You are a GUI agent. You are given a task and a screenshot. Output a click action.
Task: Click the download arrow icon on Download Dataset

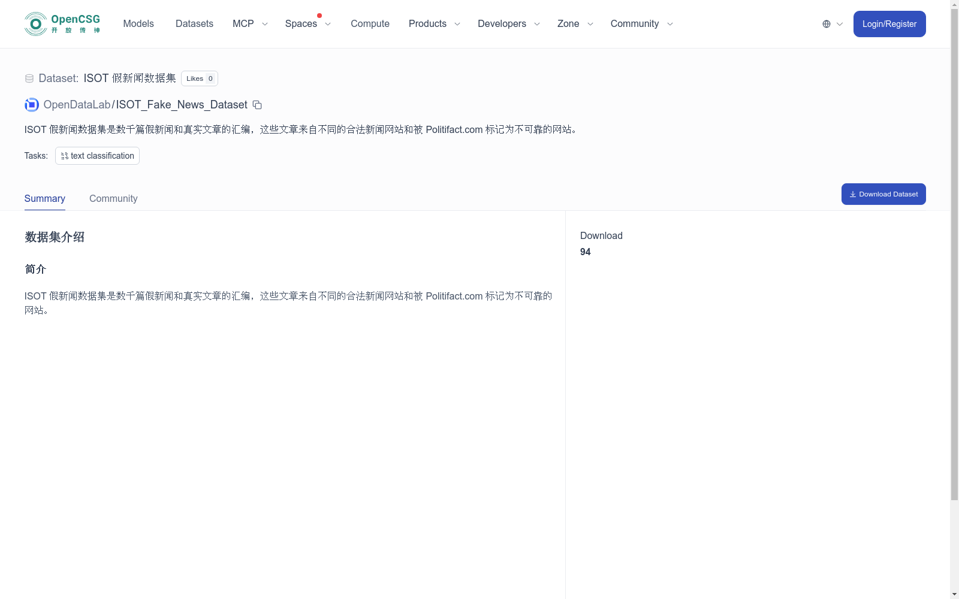[x=853, y=193]
